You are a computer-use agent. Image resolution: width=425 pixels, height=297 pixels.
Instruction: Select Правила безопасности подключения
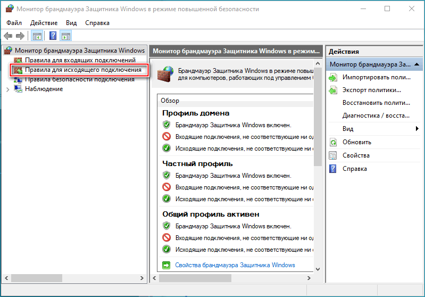pos(80,79)
